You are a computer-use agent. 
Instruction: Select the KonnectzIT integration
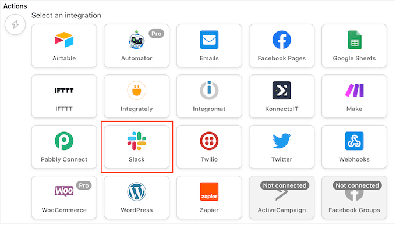pyautogui.click(x=282, y=97)
